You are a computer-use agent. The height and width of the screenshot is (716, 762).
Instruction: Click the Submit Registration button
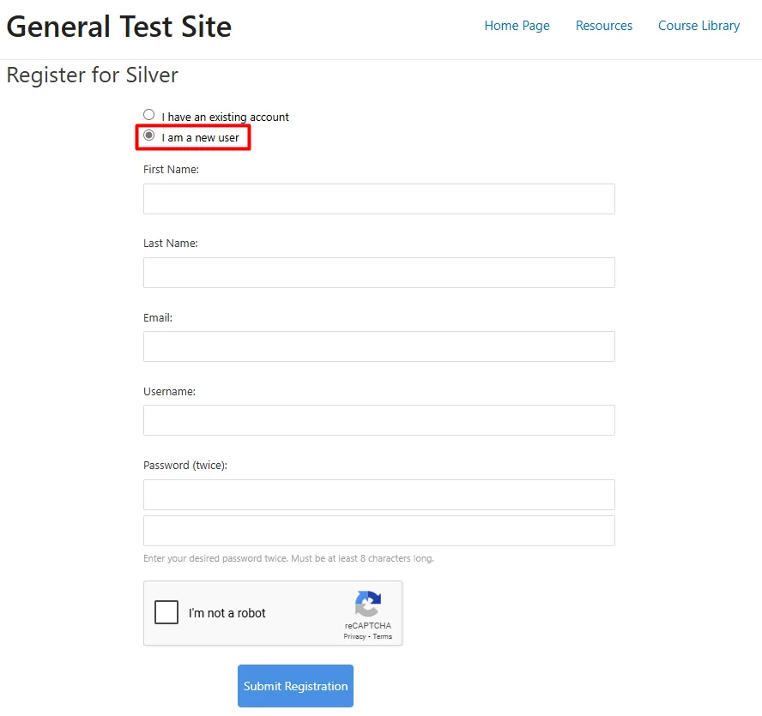(x=295, y=686)
